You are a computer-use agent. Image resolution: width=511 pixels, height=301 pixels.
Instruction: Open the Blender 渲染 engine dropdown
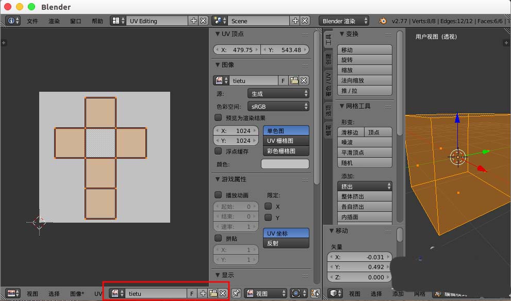pyautogui.click(x=343, y=21)
